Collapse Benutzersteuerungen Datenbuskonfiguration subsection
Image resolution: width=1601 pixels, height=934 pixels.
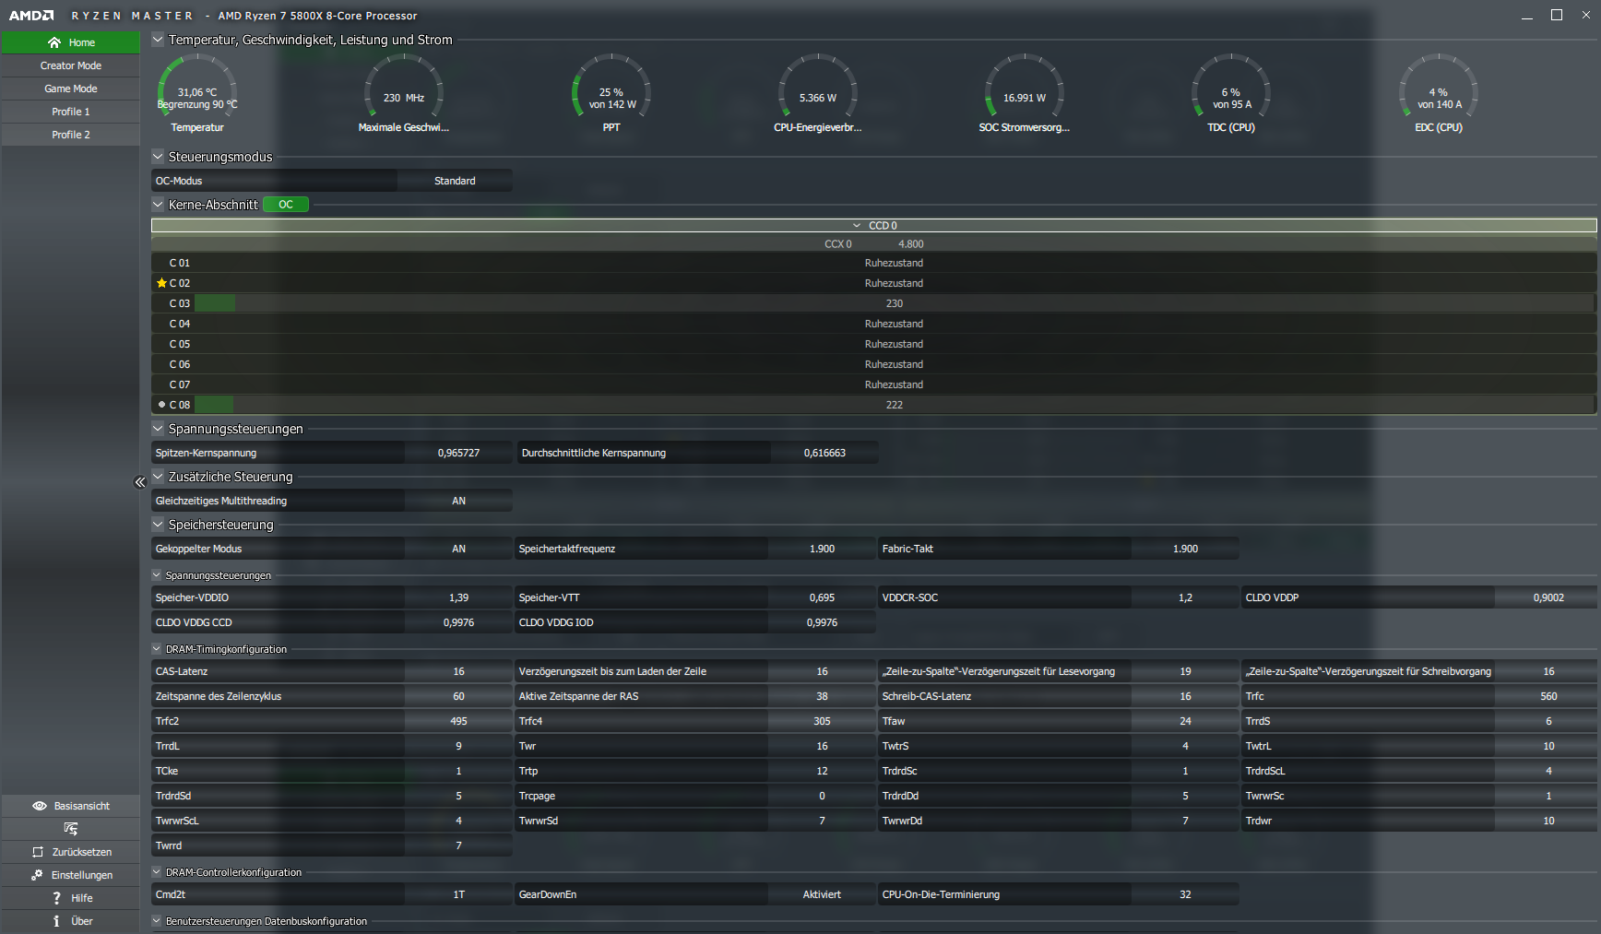point(157,921)
